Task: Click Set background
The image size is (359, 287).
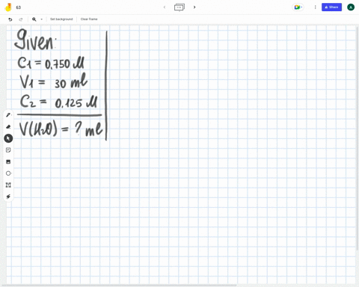Action: [61, 19]
